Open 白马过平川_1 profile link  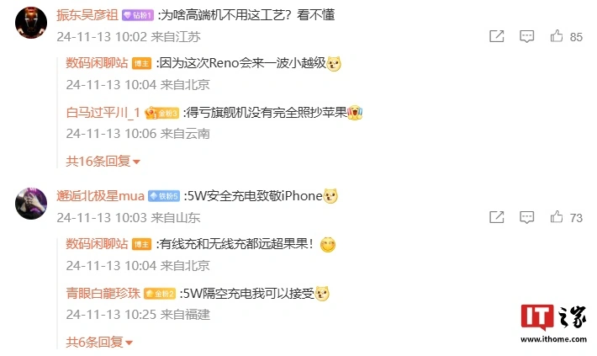[103, 113]
